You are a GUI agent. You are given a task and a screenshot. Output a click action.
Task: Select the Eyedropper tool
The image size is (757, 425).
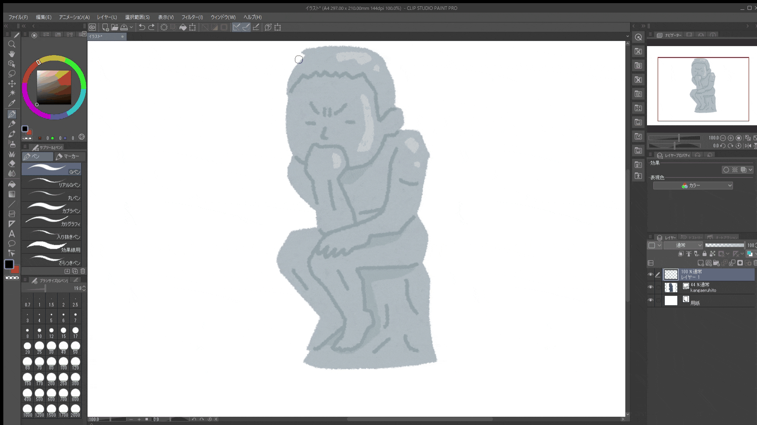click(12, 103)
